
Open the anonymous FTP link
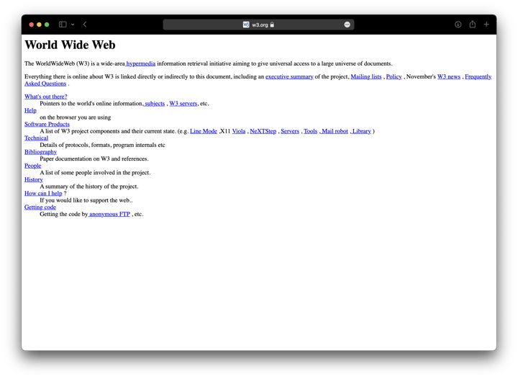coord(109,214)
